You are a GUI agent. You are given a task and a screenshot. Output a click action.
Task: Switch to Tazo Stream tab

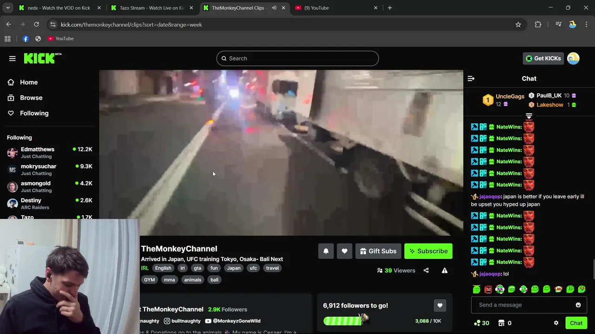[152, 8]
